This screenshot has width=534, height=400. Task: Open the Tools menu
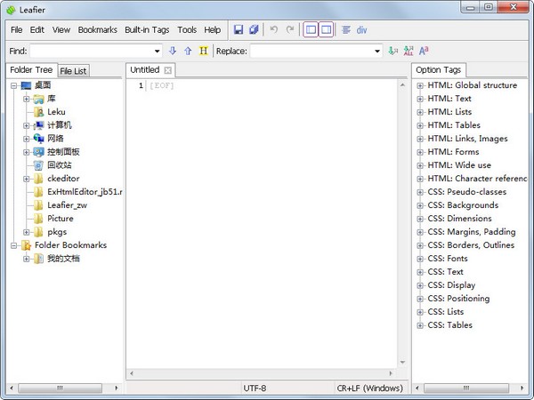(x=187, y=30)
